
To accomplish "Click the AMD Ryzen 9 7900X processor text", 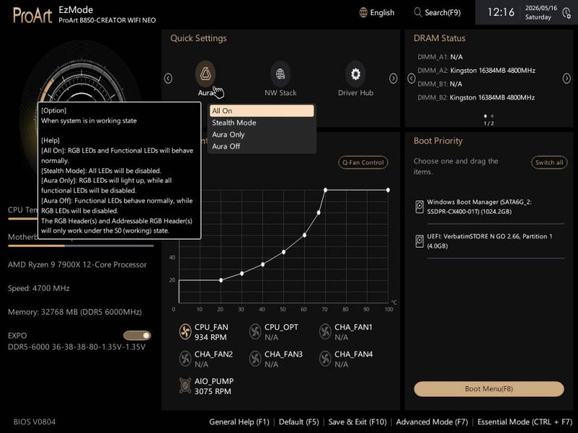I will click(x=77, y=265).
